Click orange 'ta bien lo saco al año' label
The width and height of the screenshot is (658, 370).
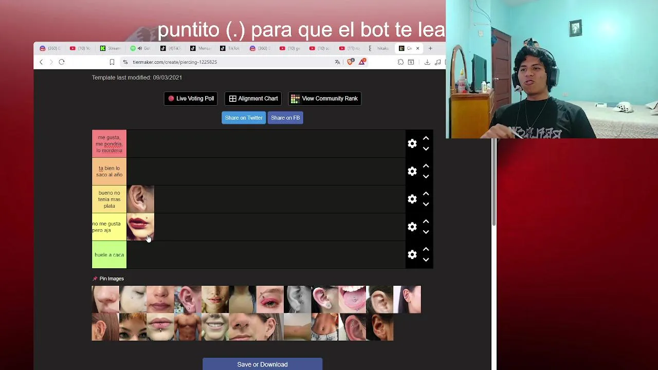point(109,172)
